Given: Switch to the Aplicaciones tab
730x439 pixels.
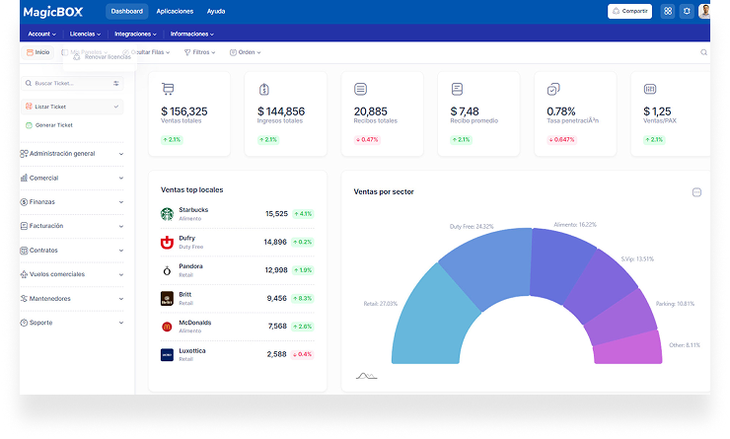Looking at the screenshot, I should [x=175, y=12].
